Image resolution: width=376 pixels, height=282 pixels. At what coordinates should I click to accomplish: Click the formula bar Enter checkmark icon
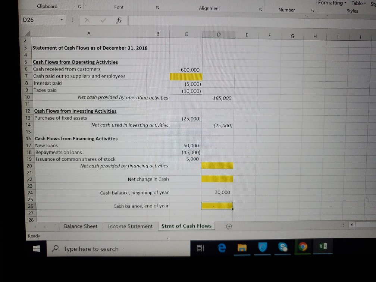[x=103, y=21]
